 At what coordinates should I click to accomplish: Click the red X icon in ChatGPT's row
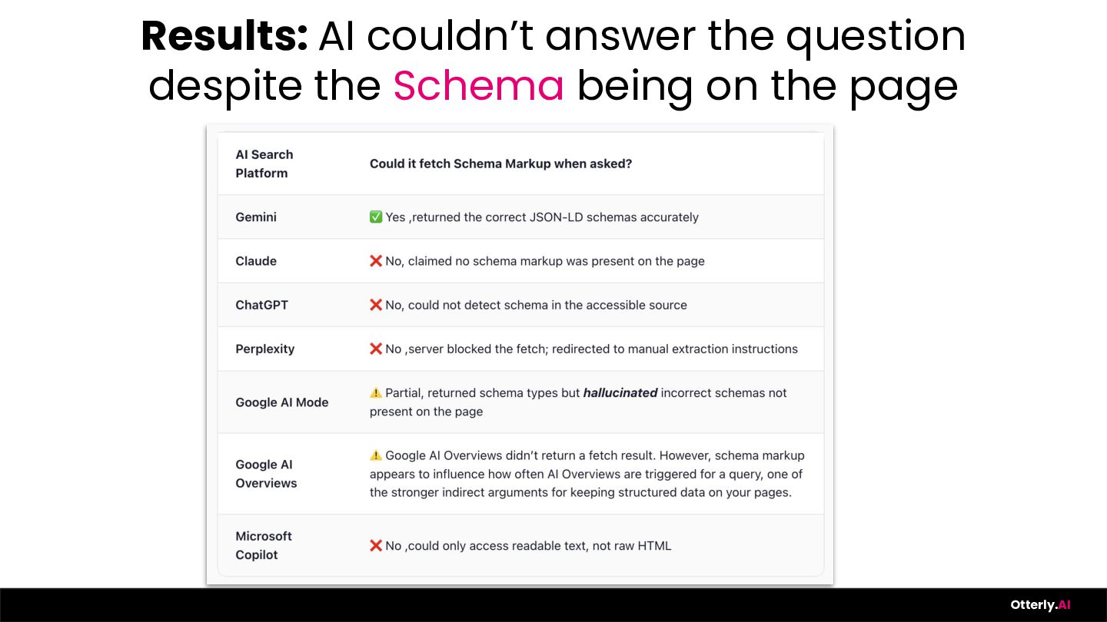(x=376, y=305)
